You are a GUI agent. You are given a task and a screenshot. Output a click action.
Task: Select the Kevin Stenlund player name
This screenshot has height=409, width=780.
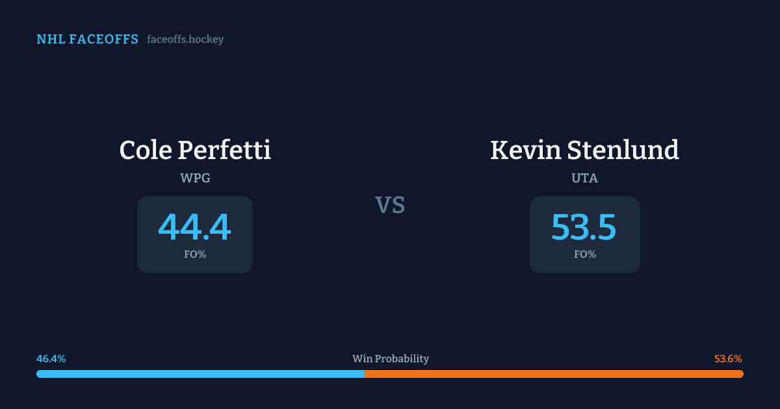point(584,150)
